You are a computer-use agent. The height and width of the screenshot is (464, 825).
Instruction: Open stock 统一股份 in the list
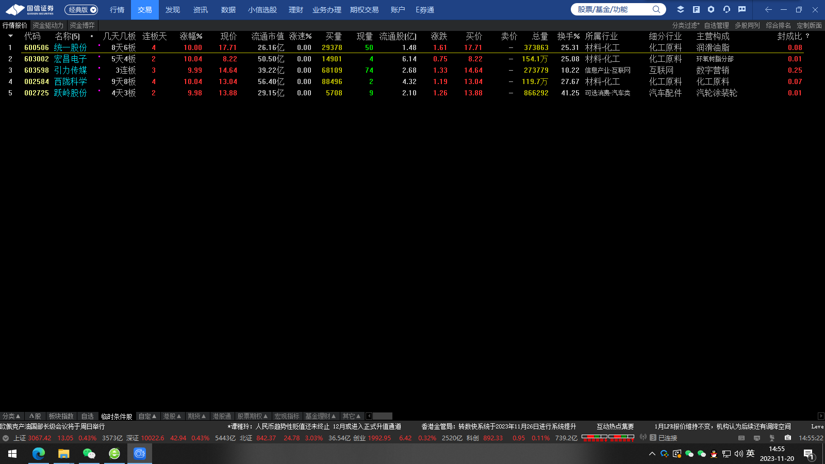coord(70,47)
